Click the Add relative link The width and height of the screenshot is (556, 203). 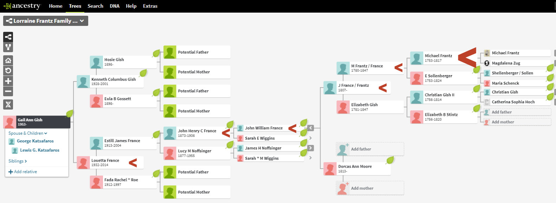[x=23, y=172]
